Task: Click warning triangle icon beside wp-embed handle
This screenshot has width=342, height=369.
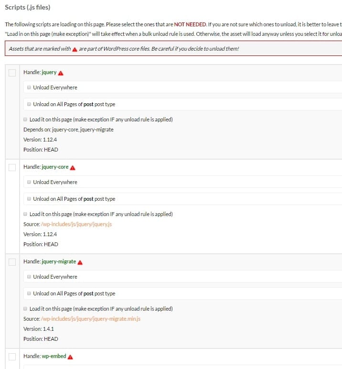Action: pos(70,357)
